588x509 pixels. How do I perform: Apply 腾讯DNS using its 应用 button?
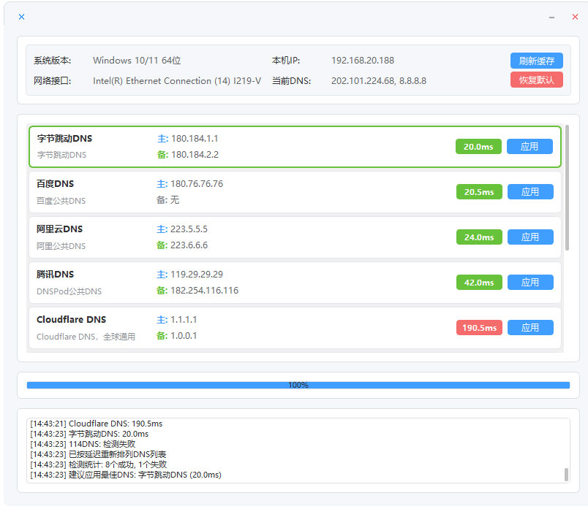[530, 283]
